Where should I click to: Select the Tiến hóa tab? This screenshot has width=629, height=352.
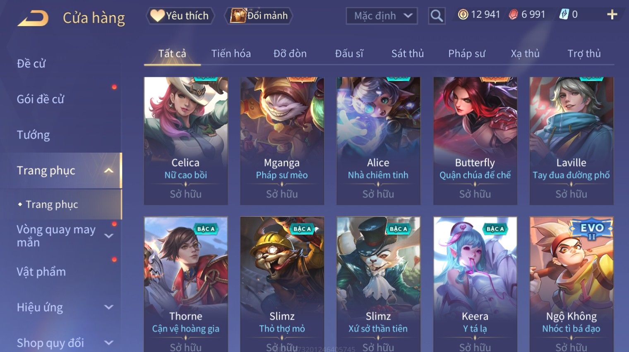[x=231, y=53]
